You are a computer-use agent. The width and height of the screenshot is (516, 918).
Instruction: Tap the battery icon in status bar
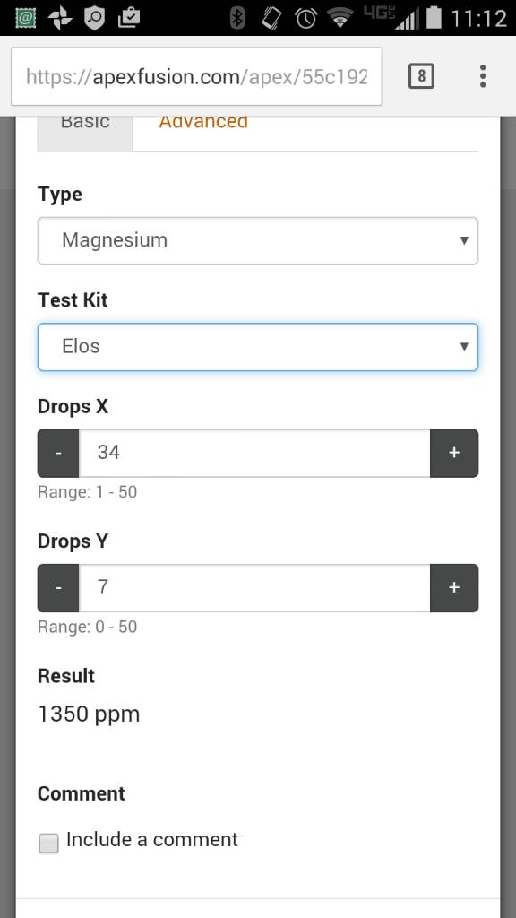(x=434, y=18)
